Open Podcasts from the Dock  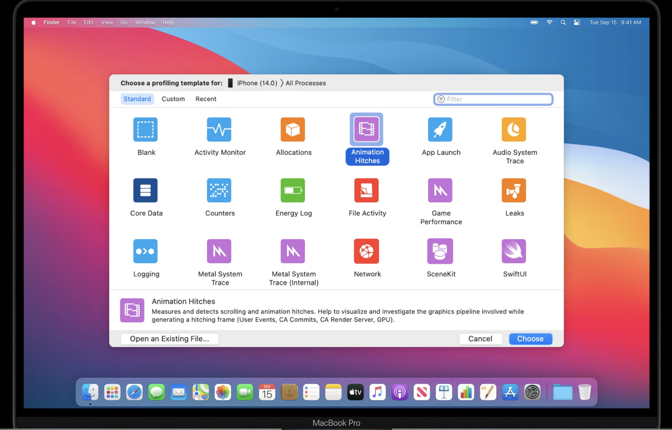400,392
